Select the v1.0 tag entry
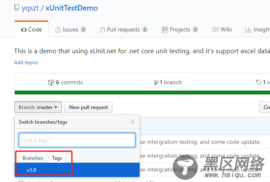270x182 pixels. pos(77,170)
